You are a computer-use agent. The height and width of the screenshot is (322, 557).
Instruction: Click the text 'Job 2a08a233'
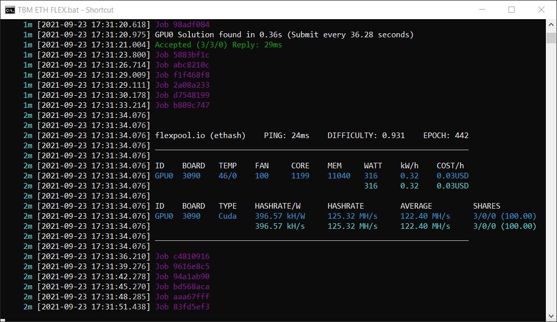coord(182,85)
